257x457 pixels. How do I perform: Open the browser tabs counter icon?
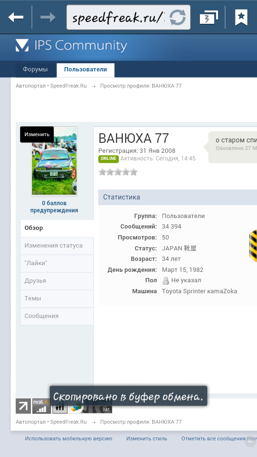tap(208, 18)
